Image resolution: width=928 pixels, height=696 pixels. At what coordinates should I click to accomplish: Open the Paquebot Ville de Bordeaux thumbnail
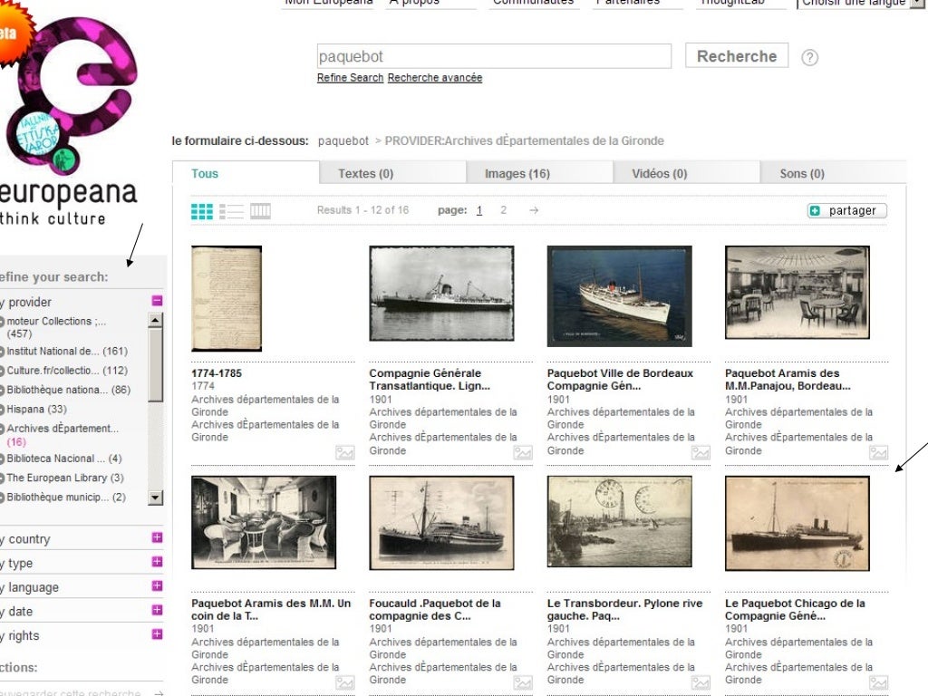619,296
